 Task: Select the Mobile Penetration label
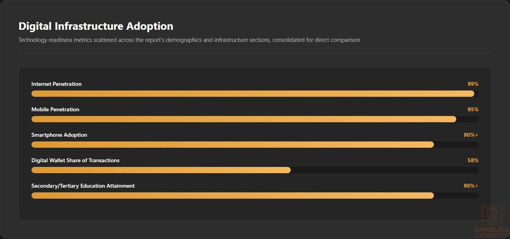[55, 109]
